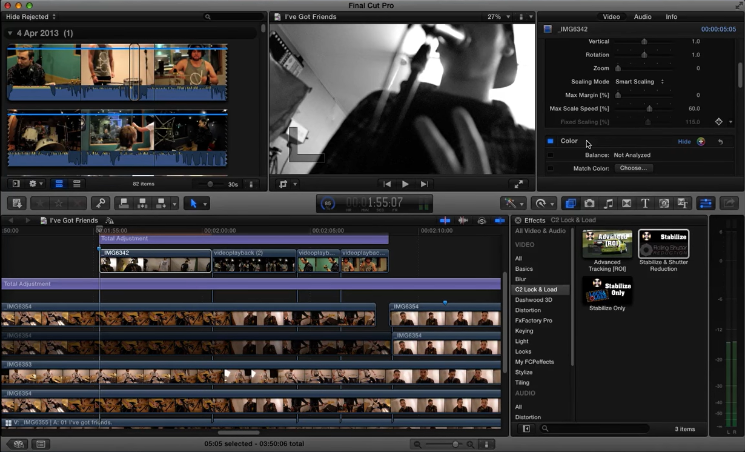Adjust the Max Scale Speed slider
Image resolution: width=745 pixels, height=452 pixels.
pos(649,108)
